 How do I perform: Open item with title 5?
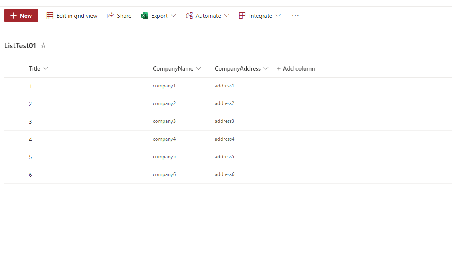(30, 157)
